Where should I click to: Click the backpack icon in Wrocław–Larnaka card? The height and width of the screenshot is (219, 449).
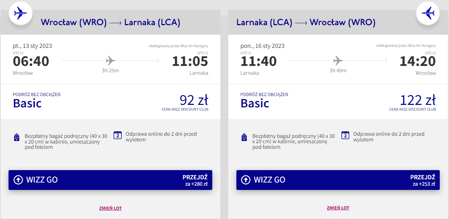[16, 137]
